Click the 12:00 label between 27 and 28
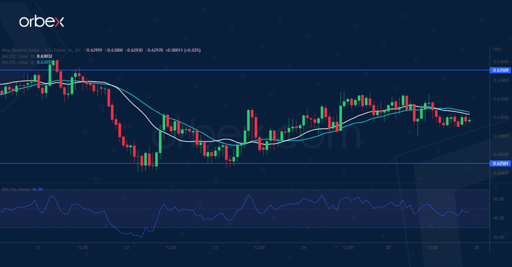The width and height of the screenshot is (512, 267). click(x=433, y=247)
